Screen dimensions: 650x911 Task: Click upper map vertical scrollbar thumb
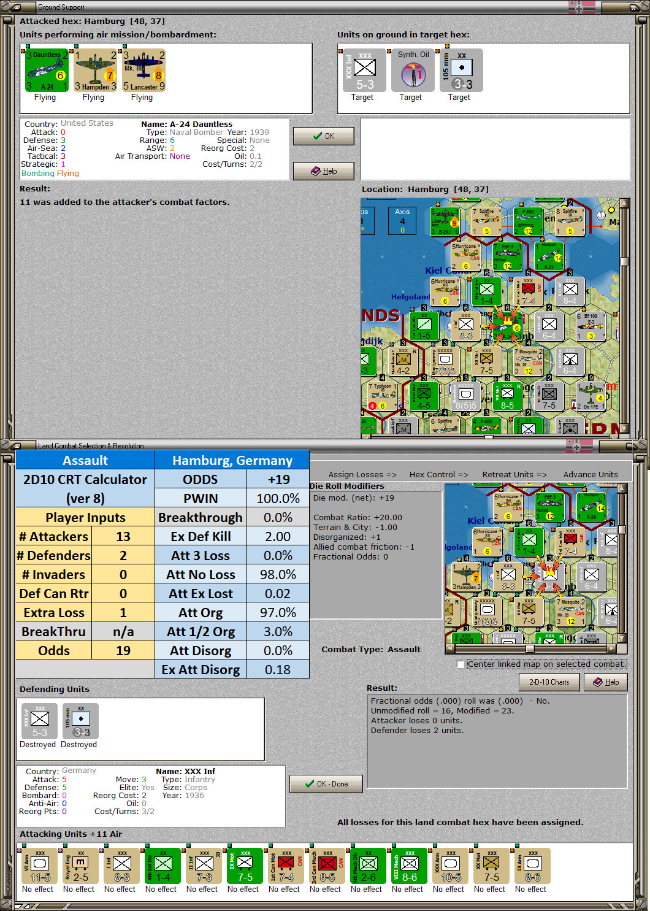[x=625, y=261]
